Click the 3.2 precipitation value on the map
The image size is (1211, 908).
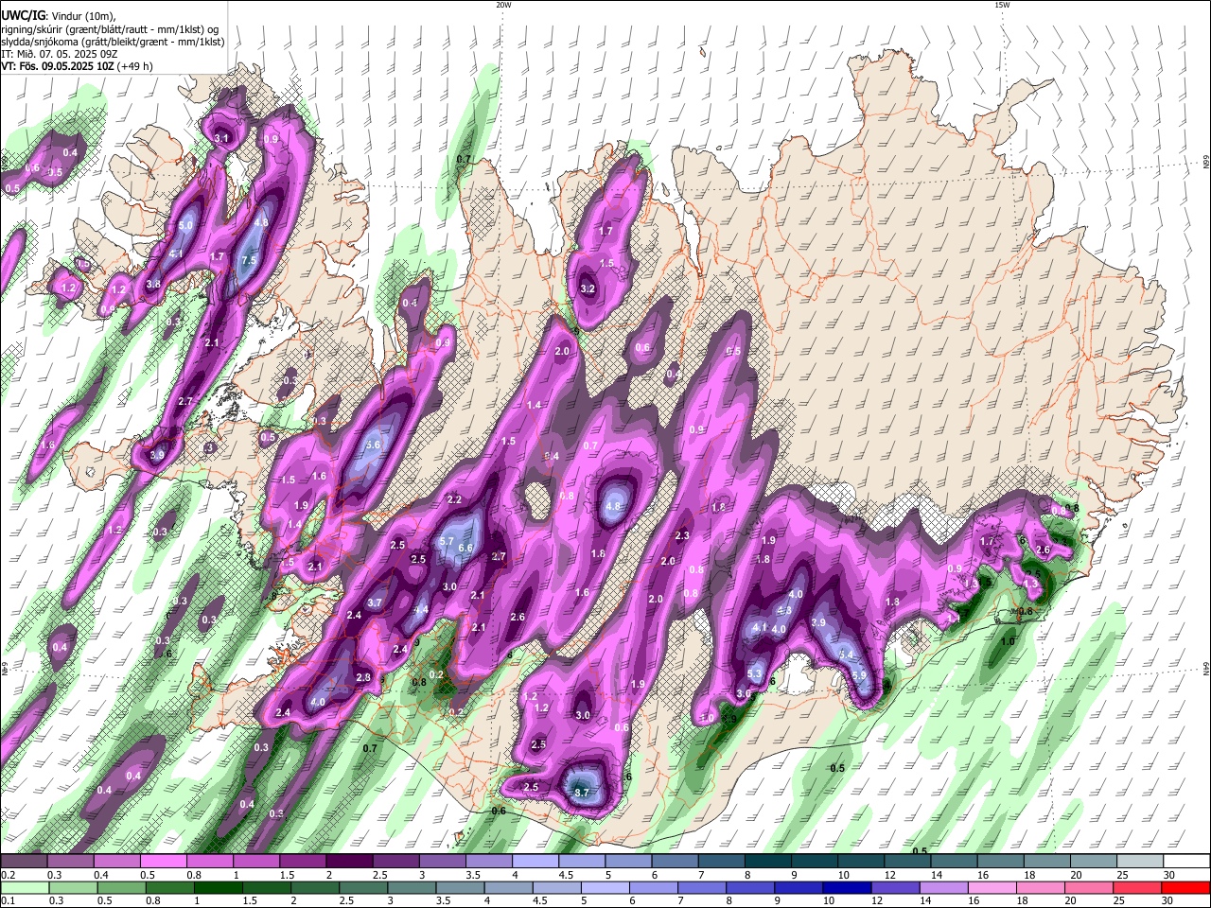coord(588,289)
